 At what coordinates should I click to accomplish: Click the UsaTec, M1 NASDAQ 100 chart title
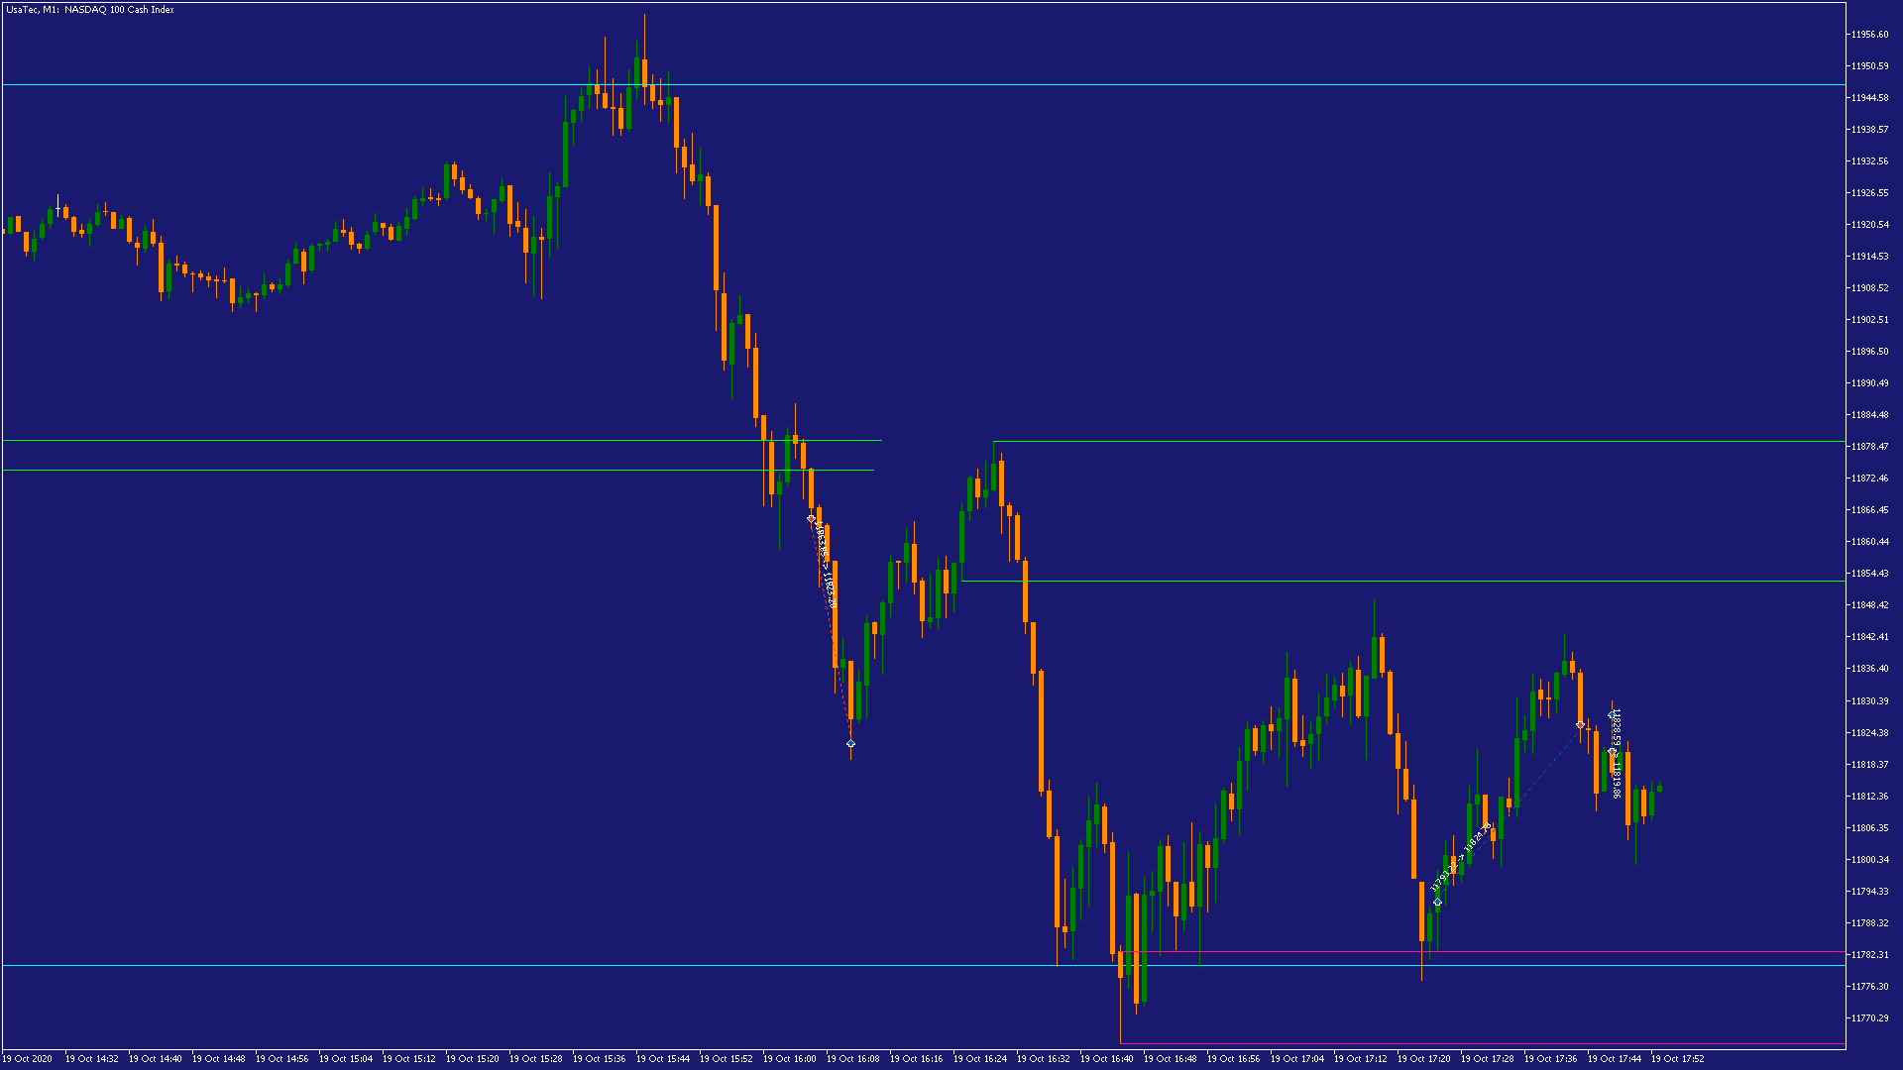(x=90, y=10)
